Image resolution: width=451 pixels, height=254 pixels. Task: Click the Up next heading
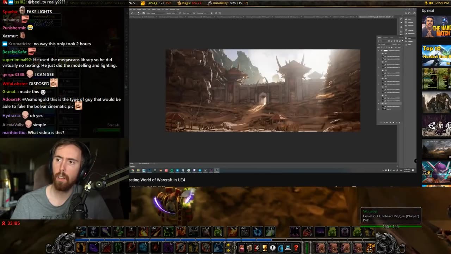pos(428,11)
